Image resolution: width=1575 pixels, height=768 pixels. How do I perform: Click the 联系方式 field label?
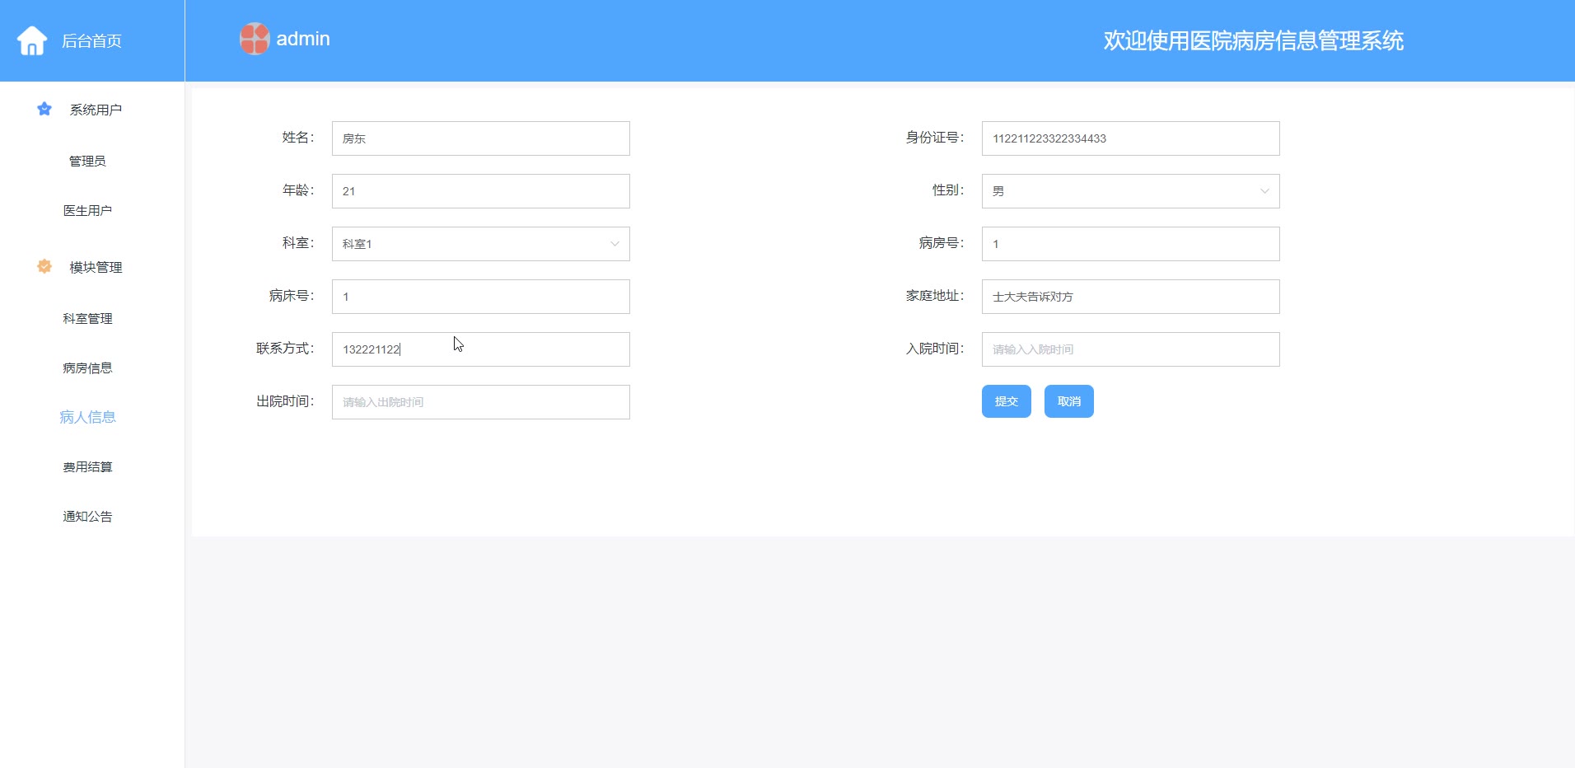click(285, 349)
